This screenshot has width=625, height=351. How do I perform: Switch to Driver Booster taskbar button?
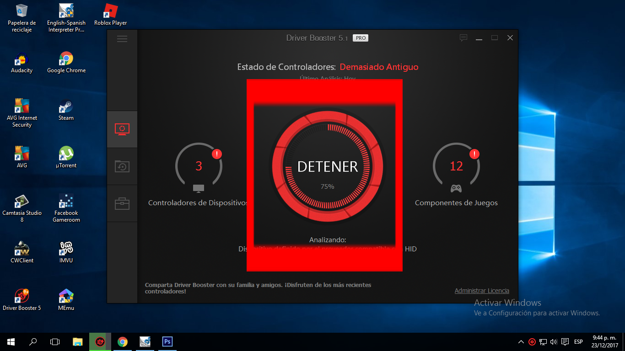click(x=100, y=342)
